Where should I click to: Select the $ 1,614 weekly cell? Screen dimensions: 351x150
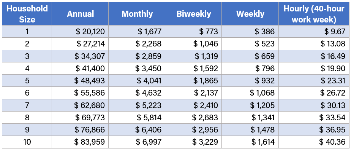[x=250, y=142]
